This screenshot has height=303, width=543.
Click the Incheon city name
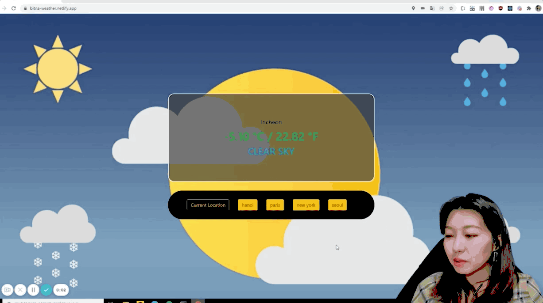click(271, 122)
